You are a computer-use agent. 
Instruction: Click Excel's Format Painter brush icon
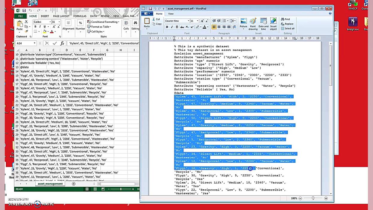pyautogui.click(x=26, y=31)
